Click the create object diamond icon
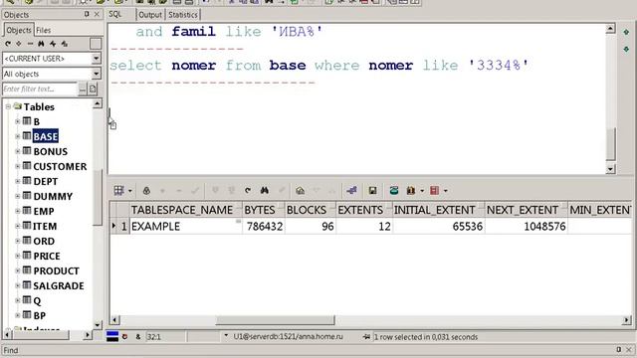This screenshot has height=358, width=637. pyautogui.click(x=19, y=44)
